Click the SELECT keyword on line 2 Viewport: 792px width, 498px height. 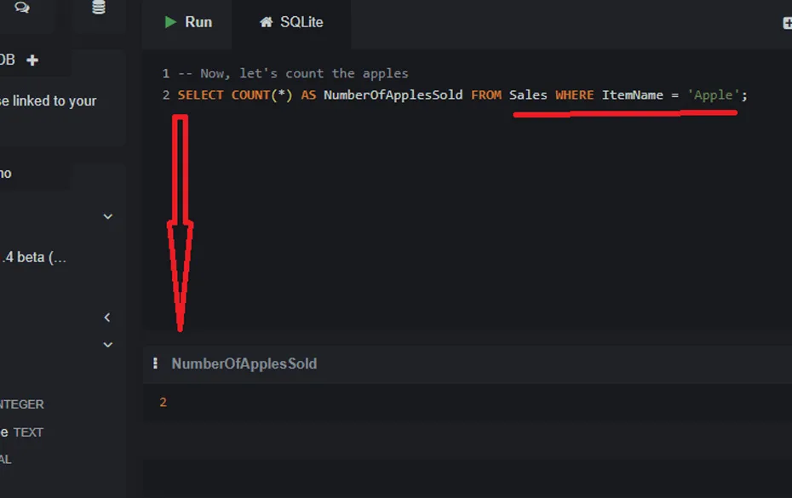201,94
